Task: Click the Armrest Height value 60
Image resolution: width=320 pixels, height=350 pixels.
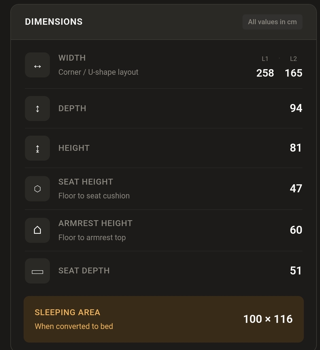Action: [x=296, y=230]
